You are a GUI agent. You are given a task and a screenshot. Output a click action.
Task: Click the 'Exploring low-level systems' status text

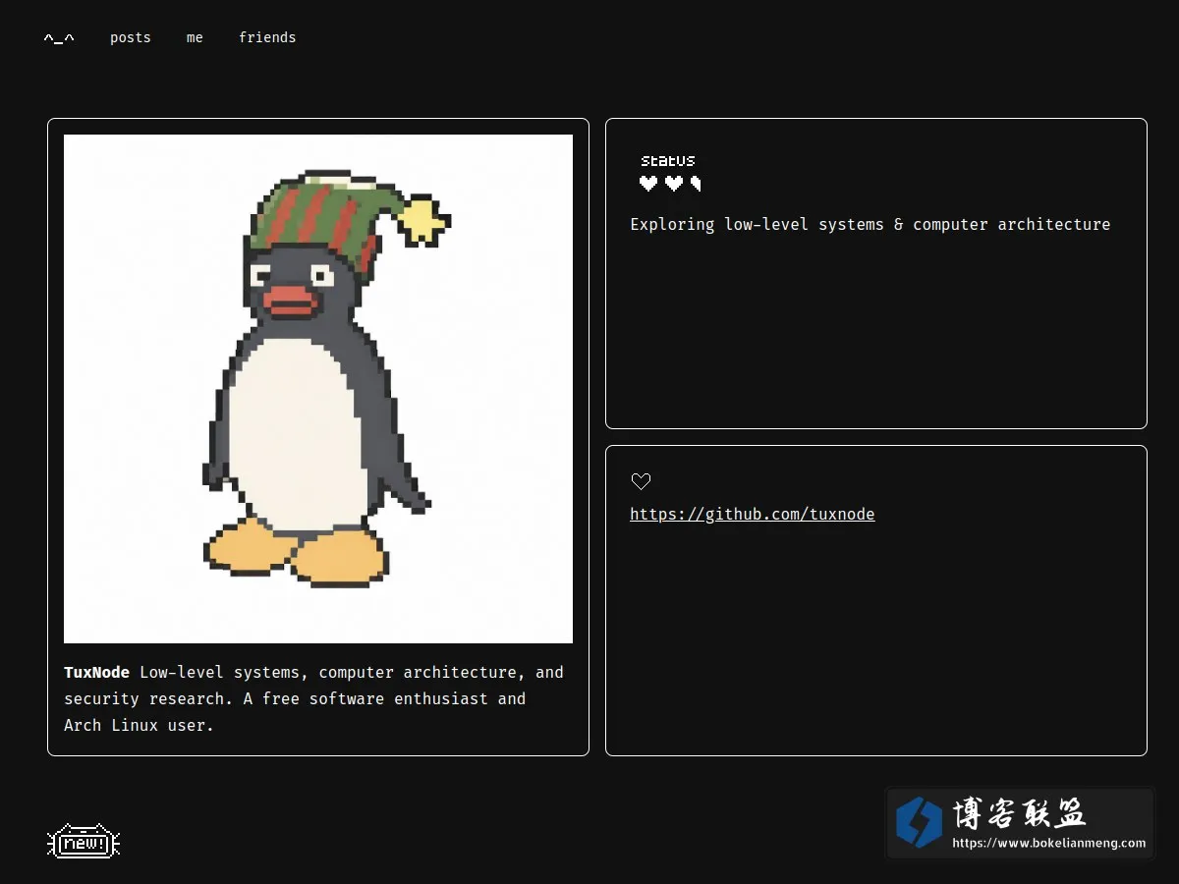pyautogui.click(x=870, y=224)
